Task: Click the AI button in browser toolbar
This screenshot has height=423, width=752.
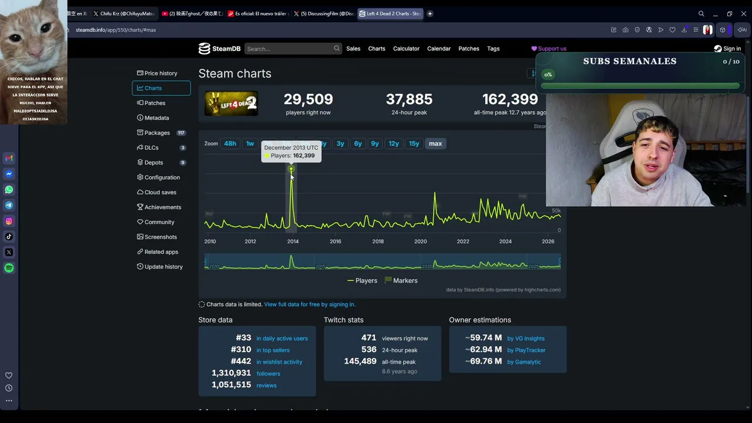Action: pyautogui.click(x=743, y=30)
